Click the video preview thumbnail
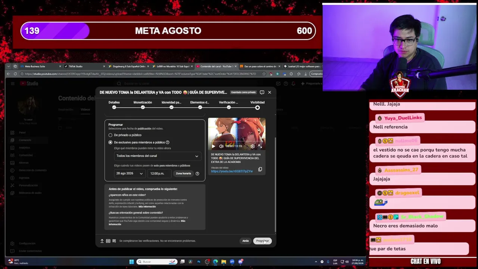 click(x=237, y=134)
